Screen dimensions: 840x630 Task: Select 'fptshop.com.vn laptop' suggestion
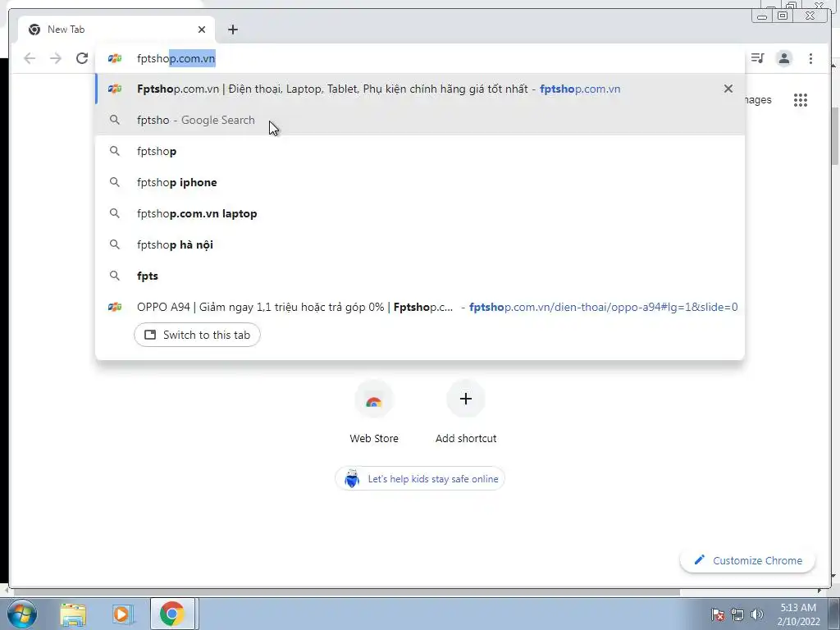[x=420, y=213]
